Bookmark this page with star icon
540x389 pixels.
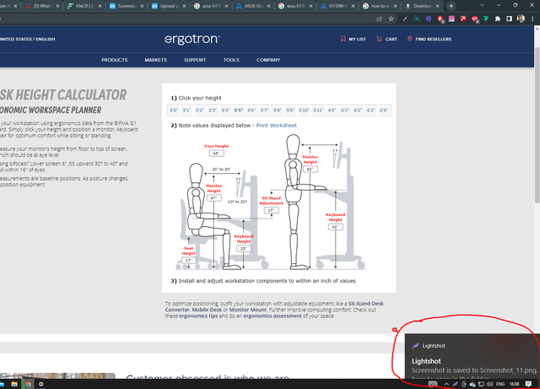point(391,19)
